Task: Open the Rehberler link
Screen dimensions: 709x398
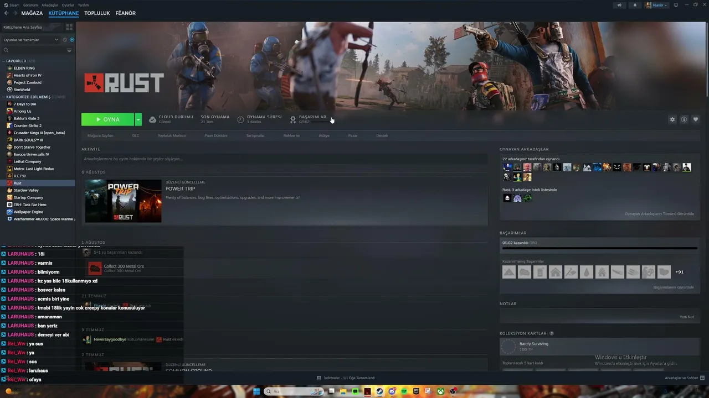Action: (x=291, y=135)
